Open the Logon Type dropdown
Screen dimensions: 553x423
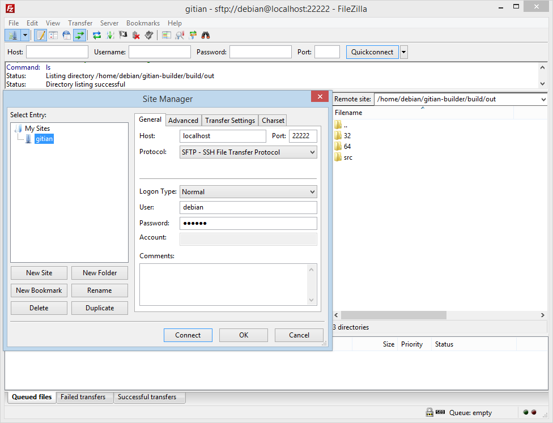click(x=248, y=192)
